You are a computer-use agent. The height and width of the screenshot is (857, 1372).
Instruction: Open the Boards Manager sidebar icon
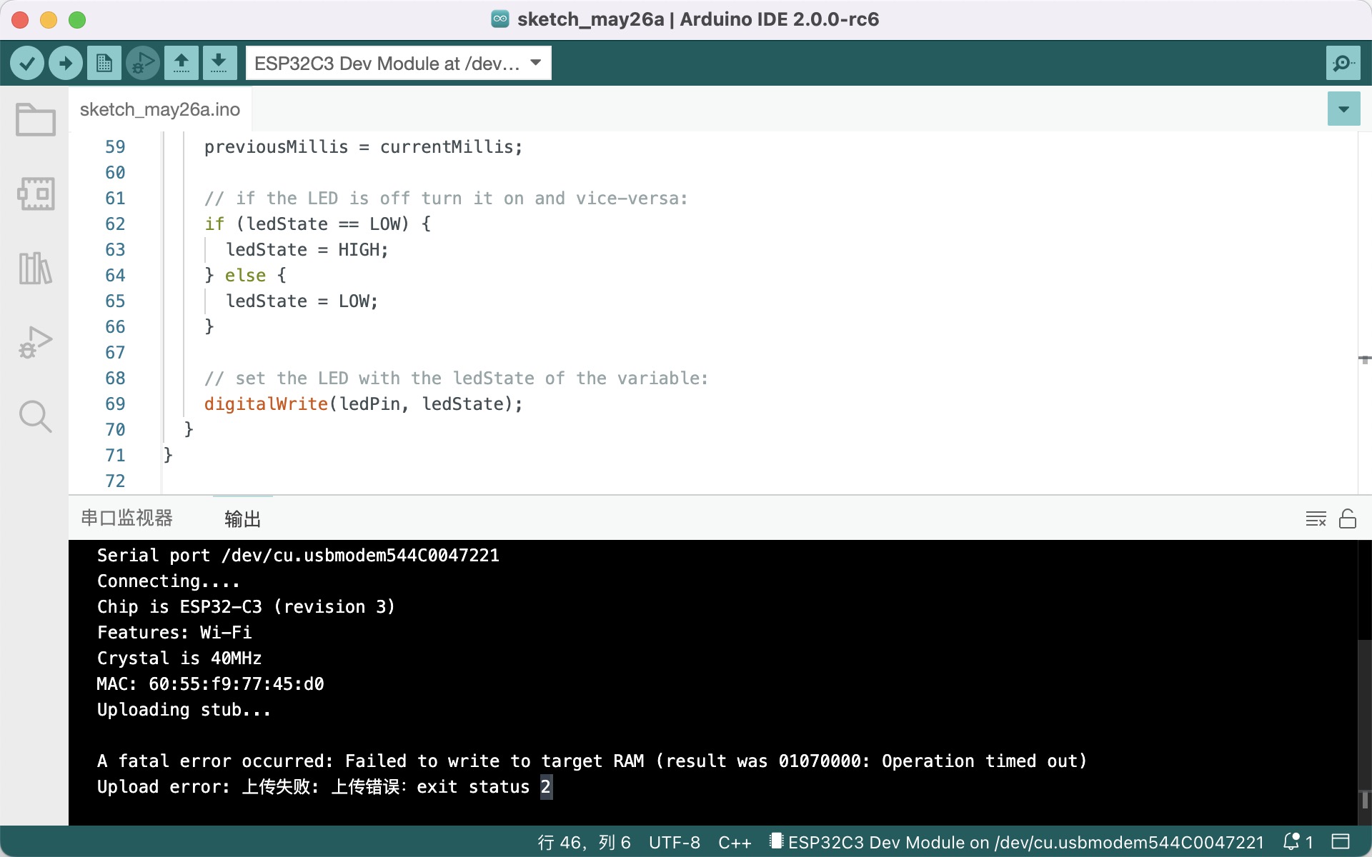coord(35,194)
